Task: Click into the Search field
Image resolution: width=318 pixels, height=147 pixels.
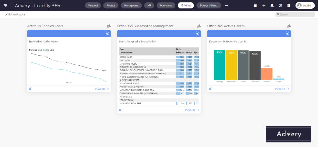Action: [295, 14]
